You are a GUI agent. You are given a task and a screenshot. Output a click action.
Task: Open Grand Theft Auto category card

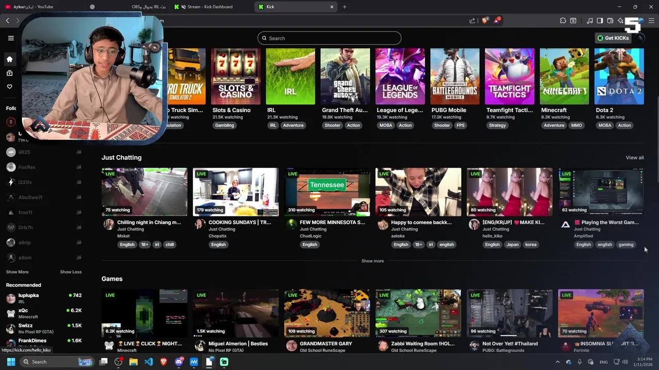coord(345,77)
